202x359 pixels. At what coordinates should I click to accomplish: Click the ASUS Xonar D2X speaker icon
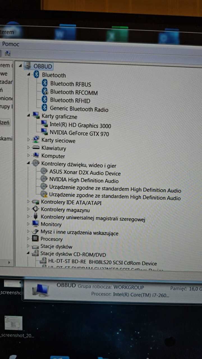tap(44, 171)
